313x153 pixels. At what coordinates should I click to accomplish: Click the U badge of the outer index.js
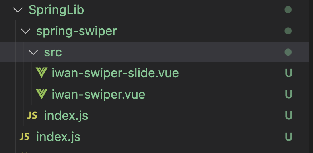click(x=288, y=137)
